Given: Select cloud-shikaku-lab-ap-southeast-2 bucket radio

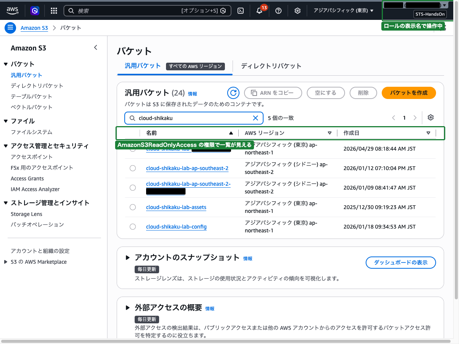Looking at the screenshot, I should (133, 168).
